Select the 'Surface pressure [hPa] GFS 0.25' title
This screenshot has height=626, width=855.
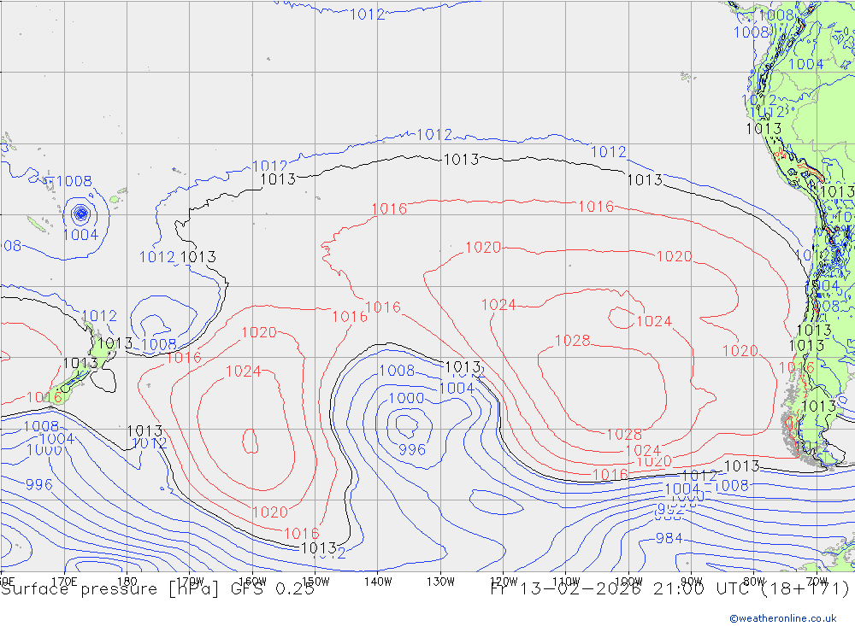157,589
